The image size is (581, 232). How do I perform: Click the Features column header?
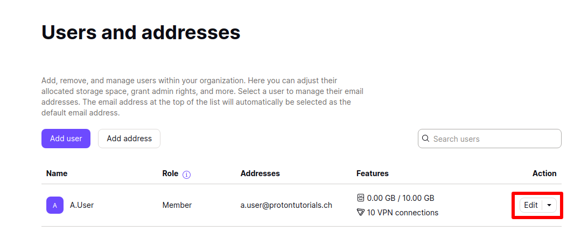tap(373, 173)
